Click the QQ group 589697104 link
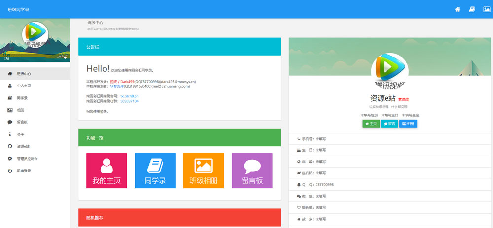This screenshot has height=228, width=493. point(129,101)
